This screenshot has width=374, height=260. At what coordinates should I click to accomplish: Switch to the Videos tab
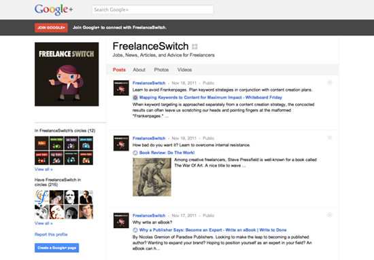tap(184, 70)
